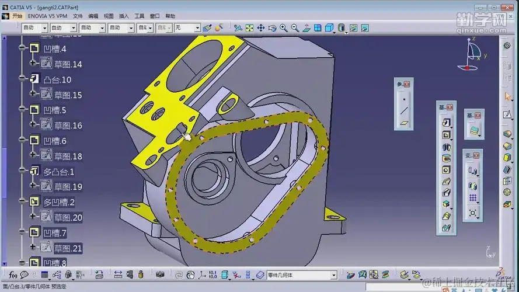Select the Multi-sections Solid tool
Screen dimensions: 519x292
446,216
